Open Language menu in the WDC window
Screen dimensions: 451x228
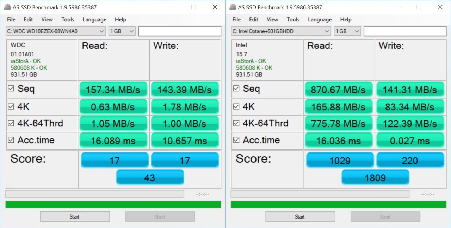pyautogui.click(x=94, y=20)
